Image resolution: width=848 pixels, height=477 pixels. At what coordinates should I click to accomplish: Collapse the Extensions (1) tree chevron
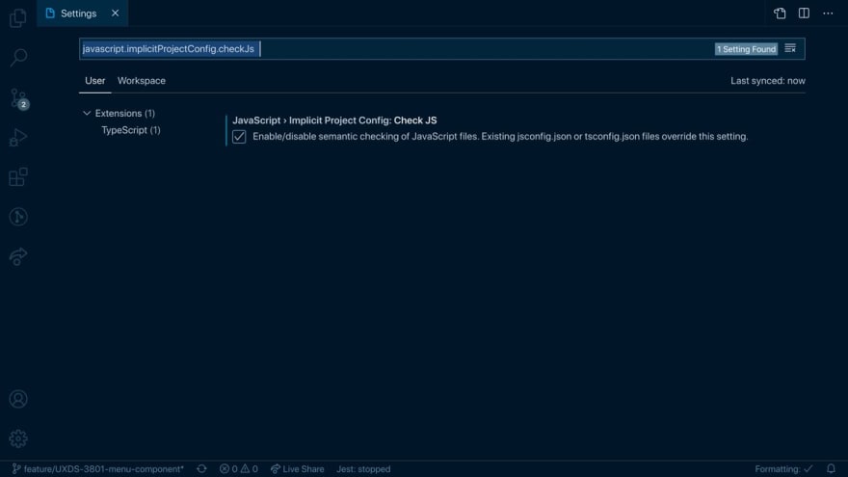(x=87, y=113)
